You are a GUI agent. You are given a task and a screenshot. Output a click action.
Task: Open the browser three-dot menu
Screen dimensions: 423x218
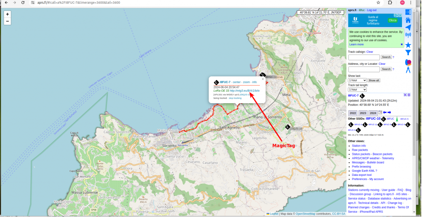[x=411, y=2]
